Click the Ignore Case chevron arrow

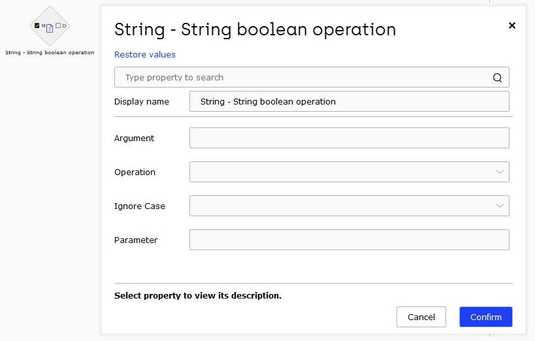(500, 206)
